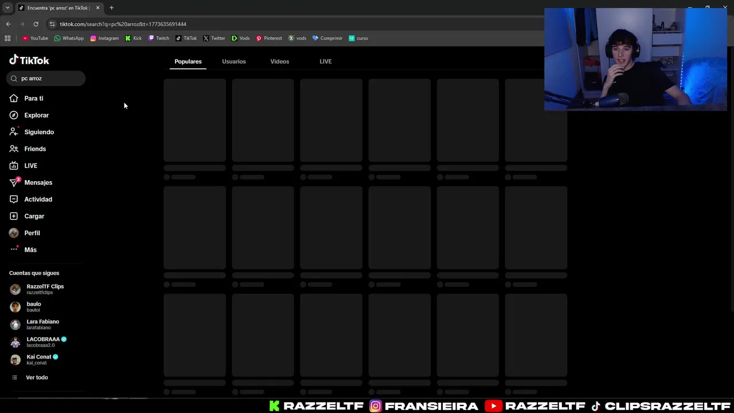Open the lowercase vods bookmark
Image resolution: width=734 pixels, height=413 pixels.
pyautogui.click(x=297, y=38)
